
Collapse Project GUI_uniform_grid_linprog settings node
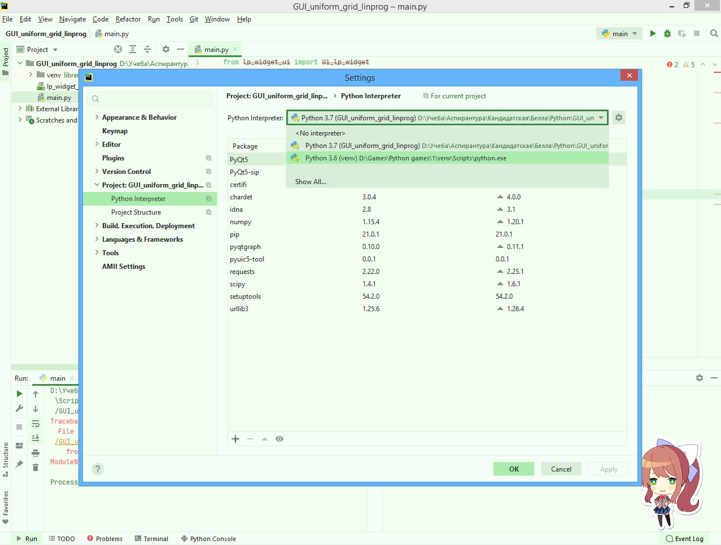[97, 185]
